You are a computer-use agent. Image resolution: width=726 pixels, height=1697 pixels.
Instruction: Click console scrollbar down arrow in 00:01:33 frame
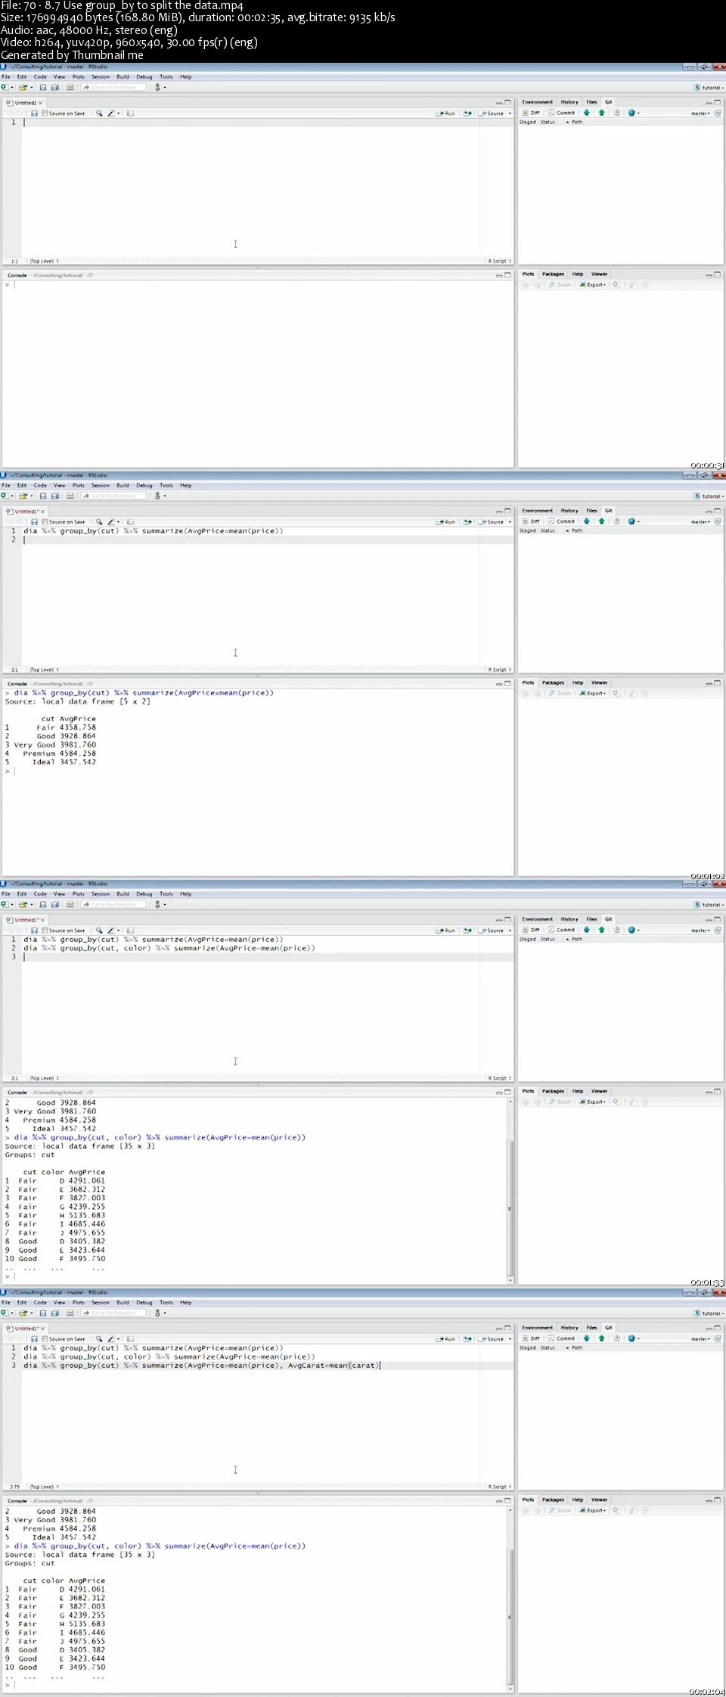[510, 1281]
